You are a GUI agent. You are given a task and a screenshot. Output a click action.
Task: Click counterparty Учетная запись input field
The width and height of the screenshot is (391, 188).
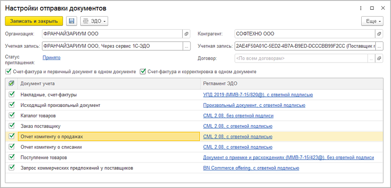(305, 46)
